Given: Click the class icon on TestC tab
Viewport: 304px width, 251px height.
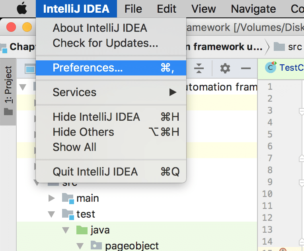Looking at the screenshot, I should pos(271,68).
